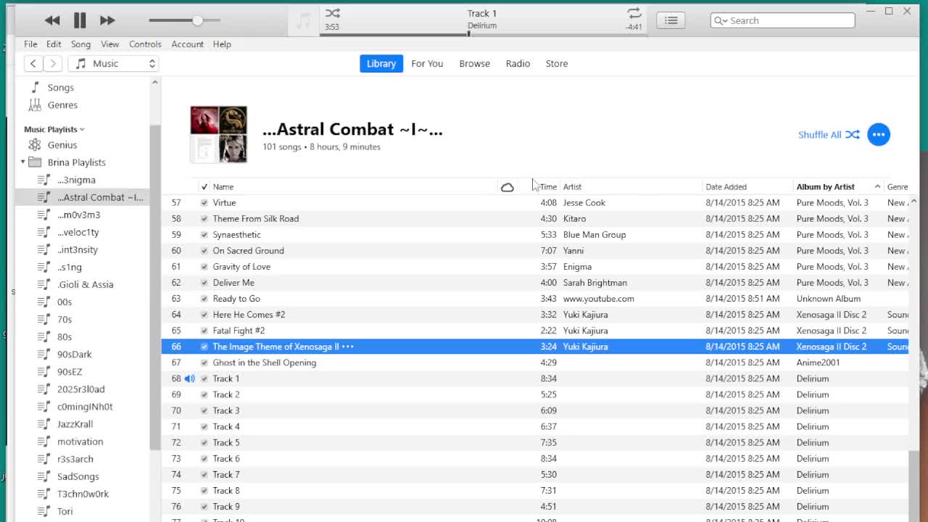The height and width of the screenshot is (522, 928).
Task: Open the Music media type dropdown
Action: point(113,64)
